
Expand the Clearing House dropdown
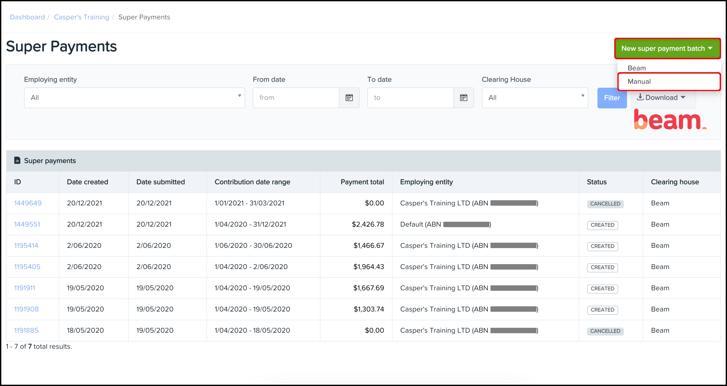(535, 98)
